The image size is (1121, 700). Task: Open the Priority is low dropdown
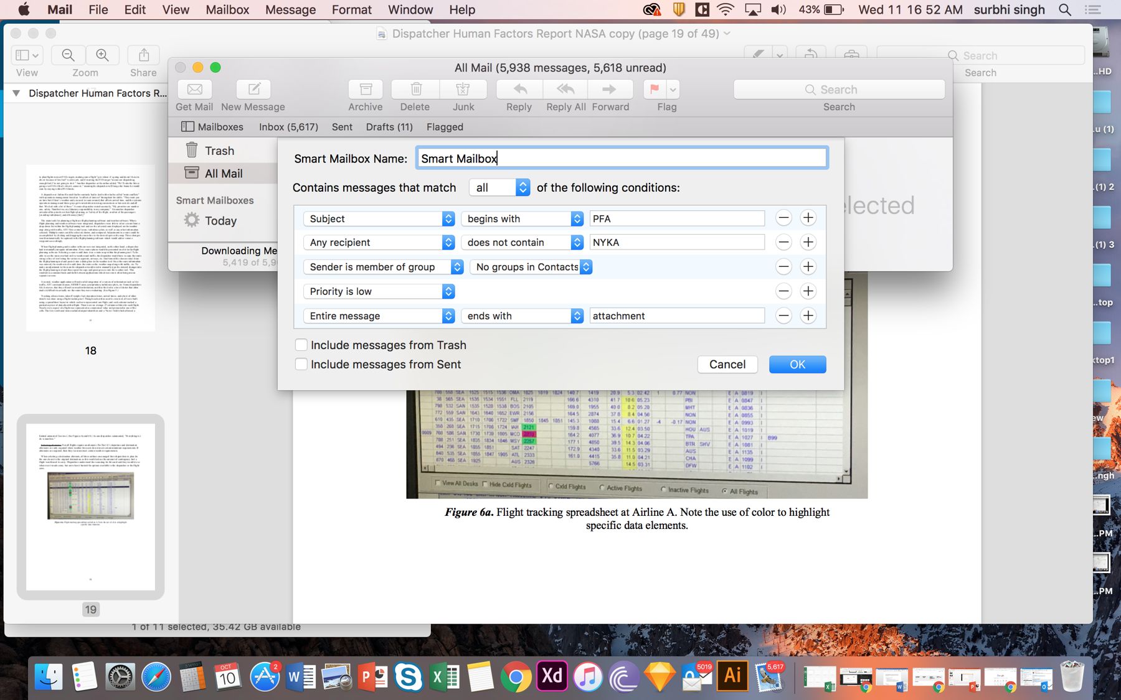coord(379,291)
